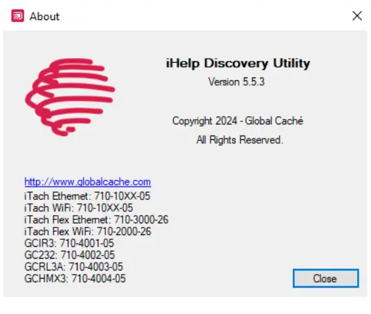371x314 pixels.
Task: Click the red Global Caché globe logo
Action: [70, 97]
